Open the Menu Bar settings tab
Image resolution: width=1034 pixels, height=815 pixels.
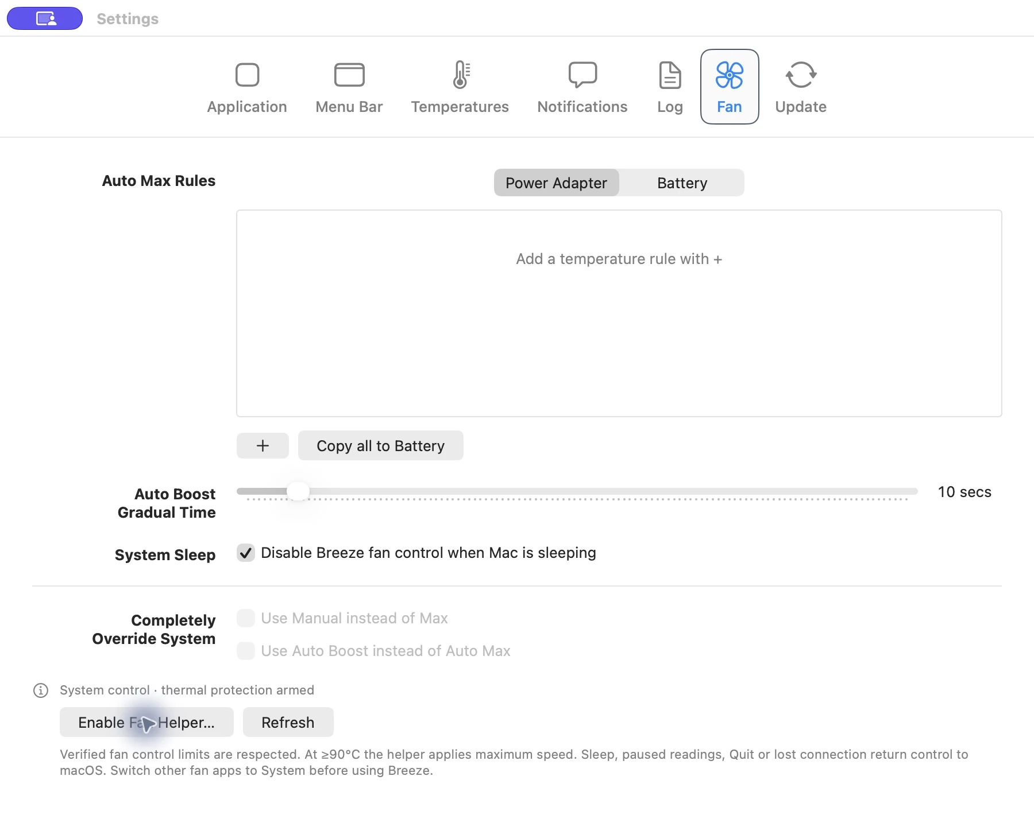click(349, 87)
